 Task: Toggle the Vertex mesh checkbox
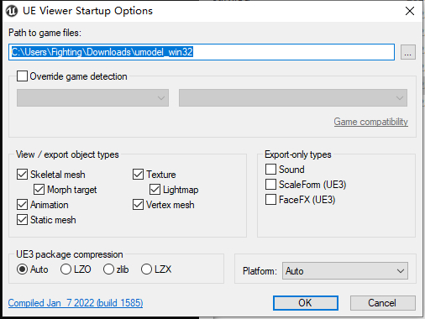pos(138,205)
